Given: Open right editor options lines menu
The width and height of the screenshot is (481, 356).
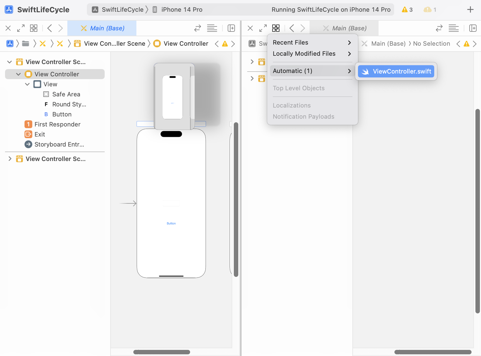Looking at the screenshot, I should pos(454,28).
